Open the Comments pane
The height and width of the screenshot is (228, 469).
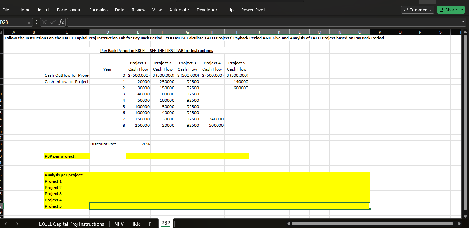(417, 10)
